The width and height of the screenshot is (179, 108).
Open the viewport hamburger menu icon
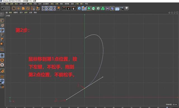click(7, 13)
